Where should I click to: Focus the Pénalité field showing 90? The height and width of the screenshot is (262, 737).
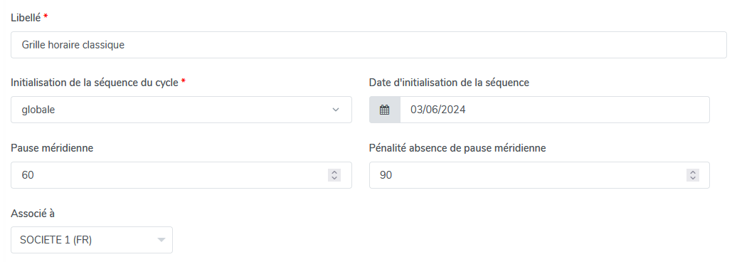[x=539, y=175]
